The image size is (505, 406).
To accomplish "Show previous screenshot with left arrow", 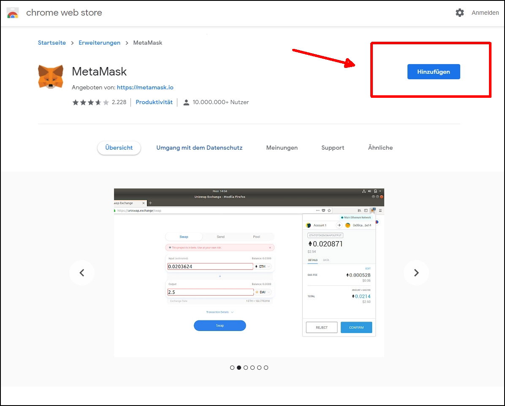I will click(82, 273).
